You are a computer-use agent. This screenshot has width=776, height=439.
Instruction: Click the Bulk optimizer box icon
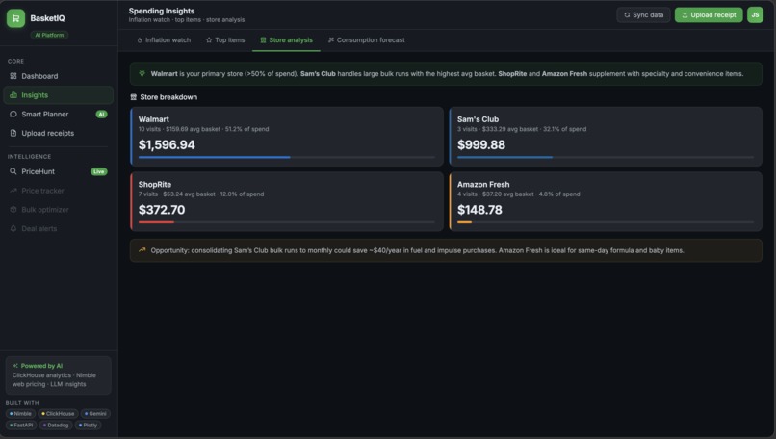(13, 210)
